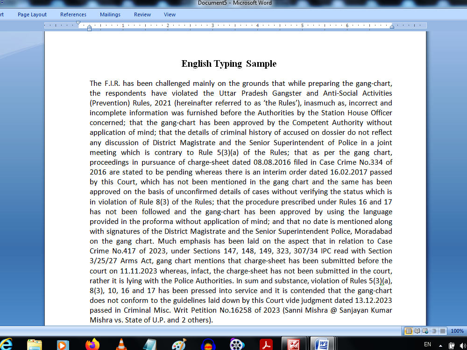467x350 pixels.
Task: Show hidden system tray icons
Action: [x=440, y=345]
